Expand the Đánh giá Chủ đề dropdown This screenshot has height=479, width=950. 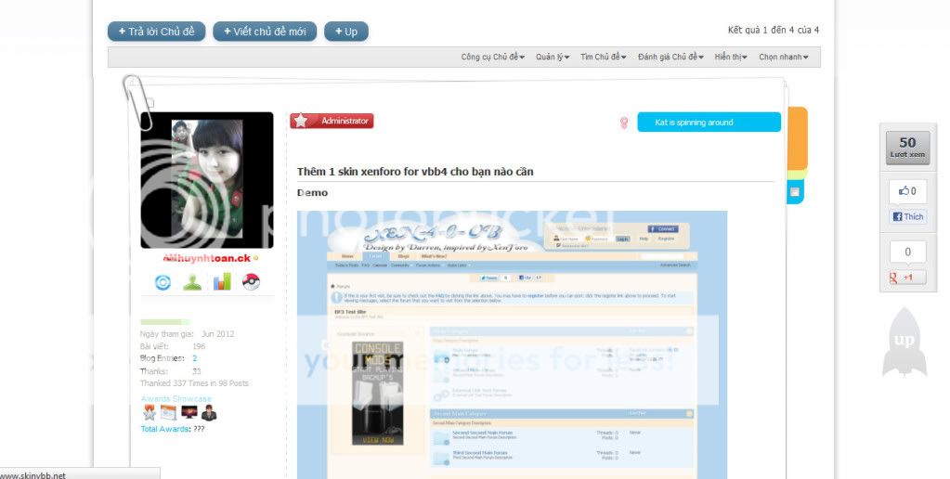(671, 58)
